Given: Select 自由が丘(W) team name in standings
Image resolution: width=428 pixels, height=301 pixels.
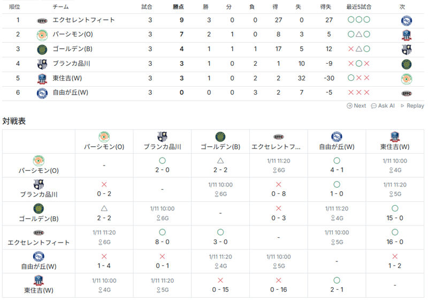Looking at the screenshot, I should coord(71,93).
